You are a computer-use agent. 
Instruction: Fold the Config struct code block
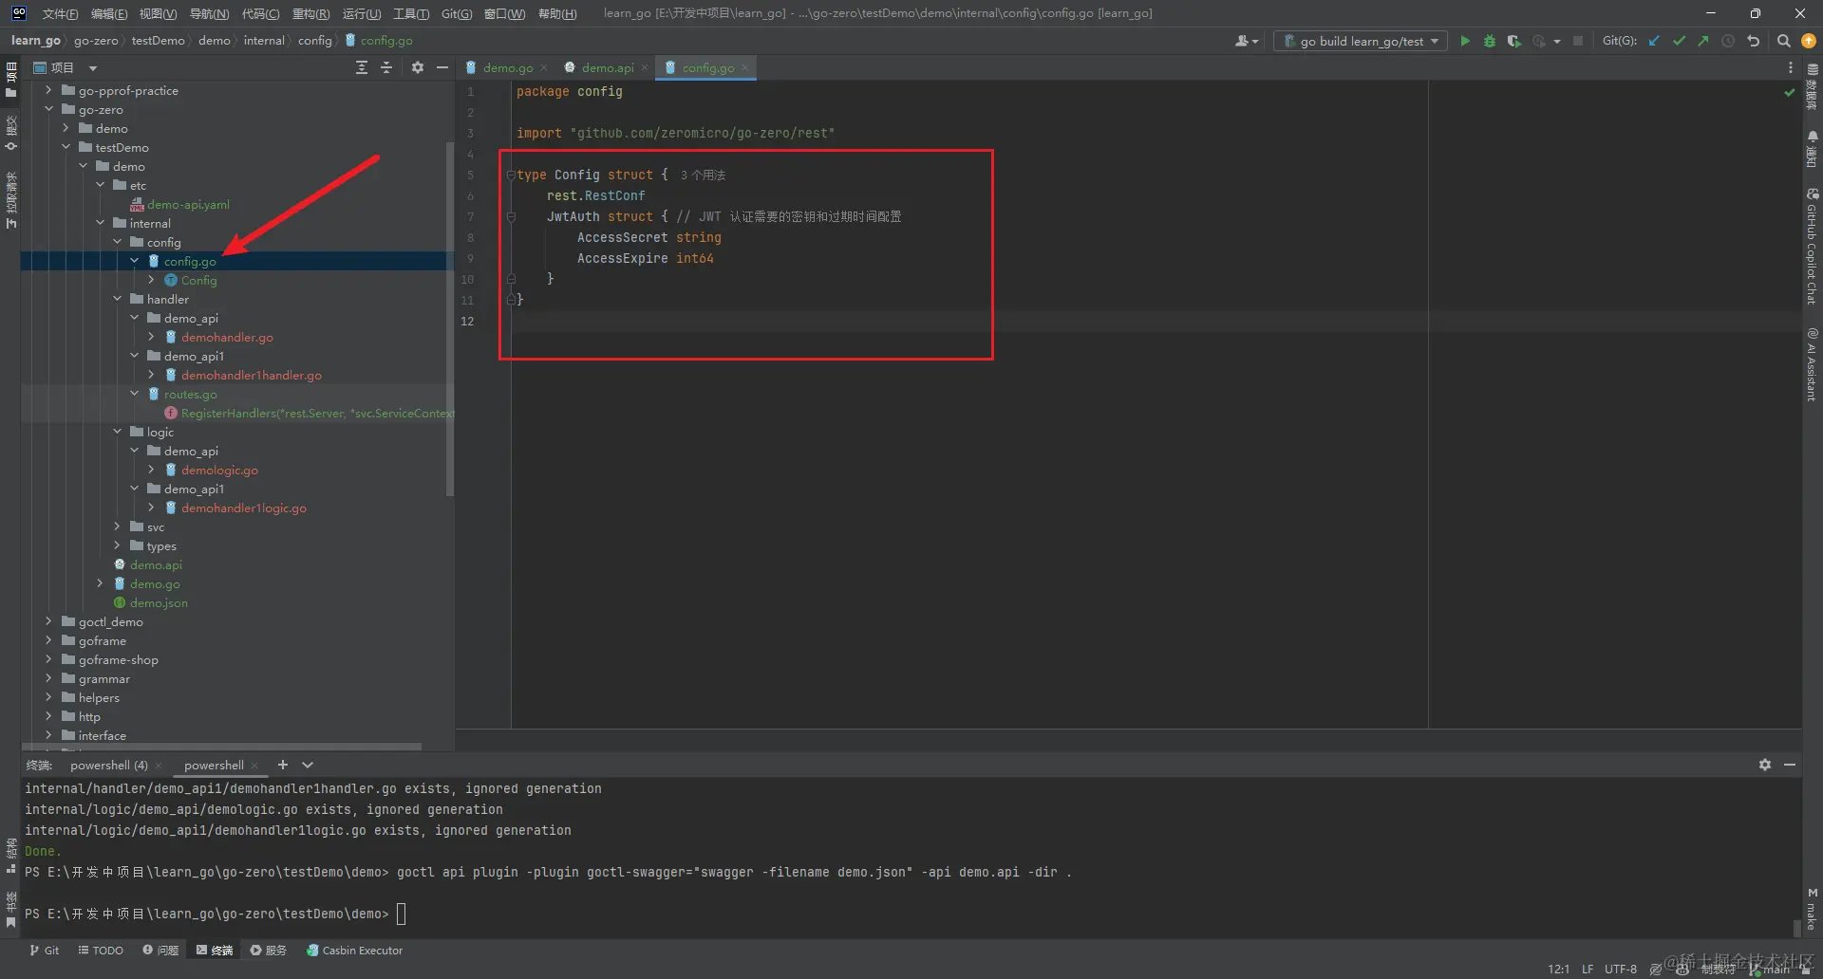point(511,175)
